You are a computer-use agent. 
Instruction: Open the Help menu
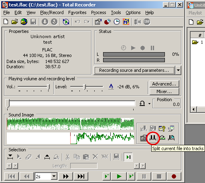(x=150, y=12)
